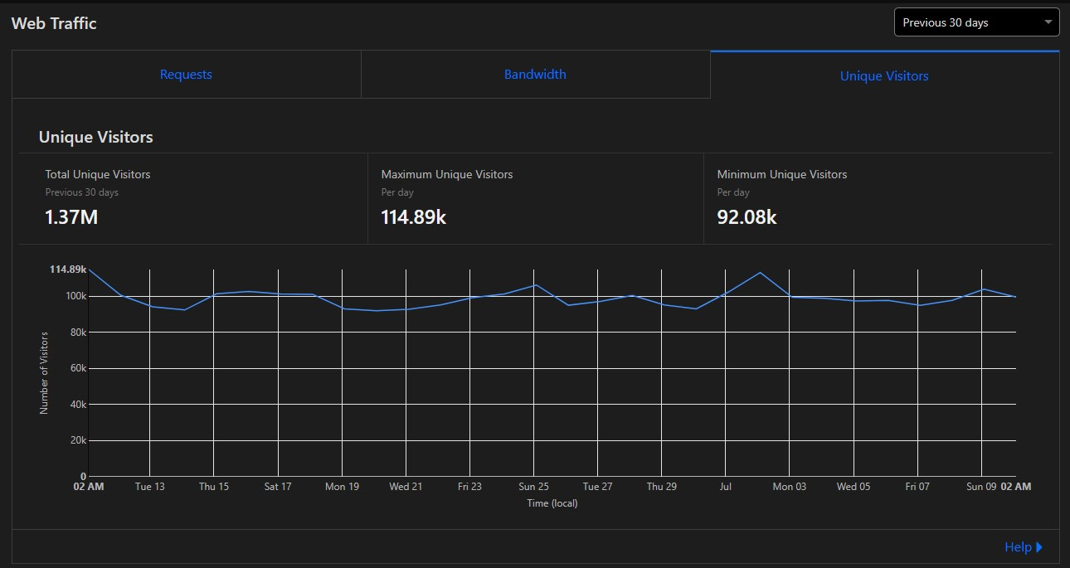The height and width of the screenshot is (568, 1070).
Task: Click the Sun 25 date label on x-axis
Action: click(533, 487)
